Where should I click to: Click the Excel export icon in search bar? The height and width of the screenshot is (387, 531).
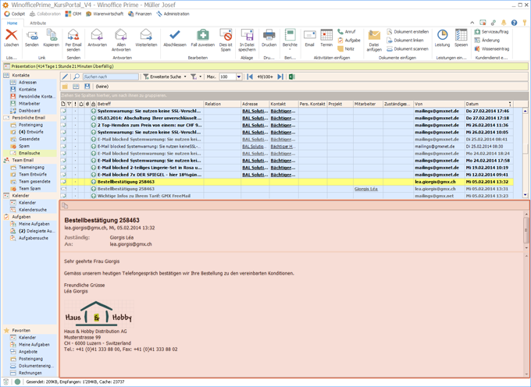(292, 76)
